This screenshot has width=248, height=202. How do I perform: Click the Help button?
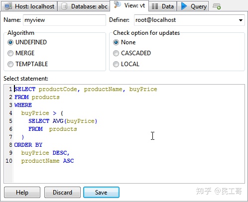[22, 193]
